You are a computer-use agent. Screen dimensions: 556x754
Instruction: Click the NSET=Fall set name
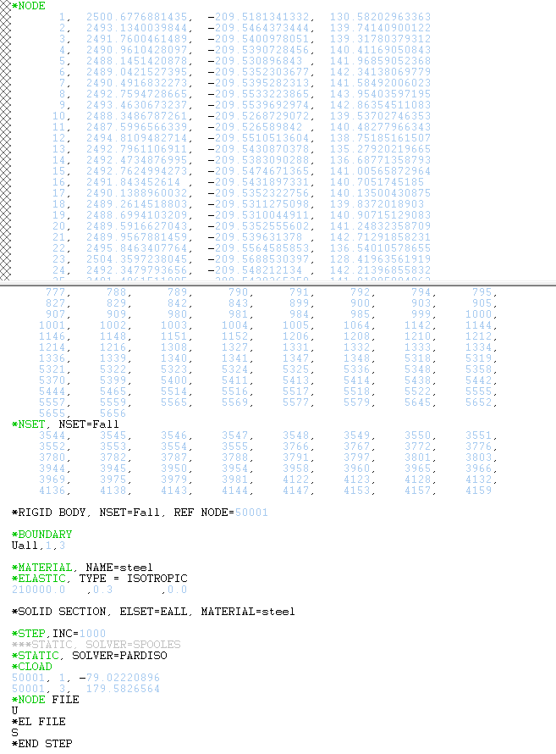[x=89, y=424]
